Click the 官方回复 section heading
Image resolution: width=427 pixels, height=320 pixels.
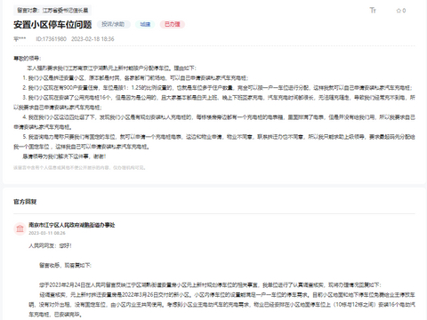[25, 202]
